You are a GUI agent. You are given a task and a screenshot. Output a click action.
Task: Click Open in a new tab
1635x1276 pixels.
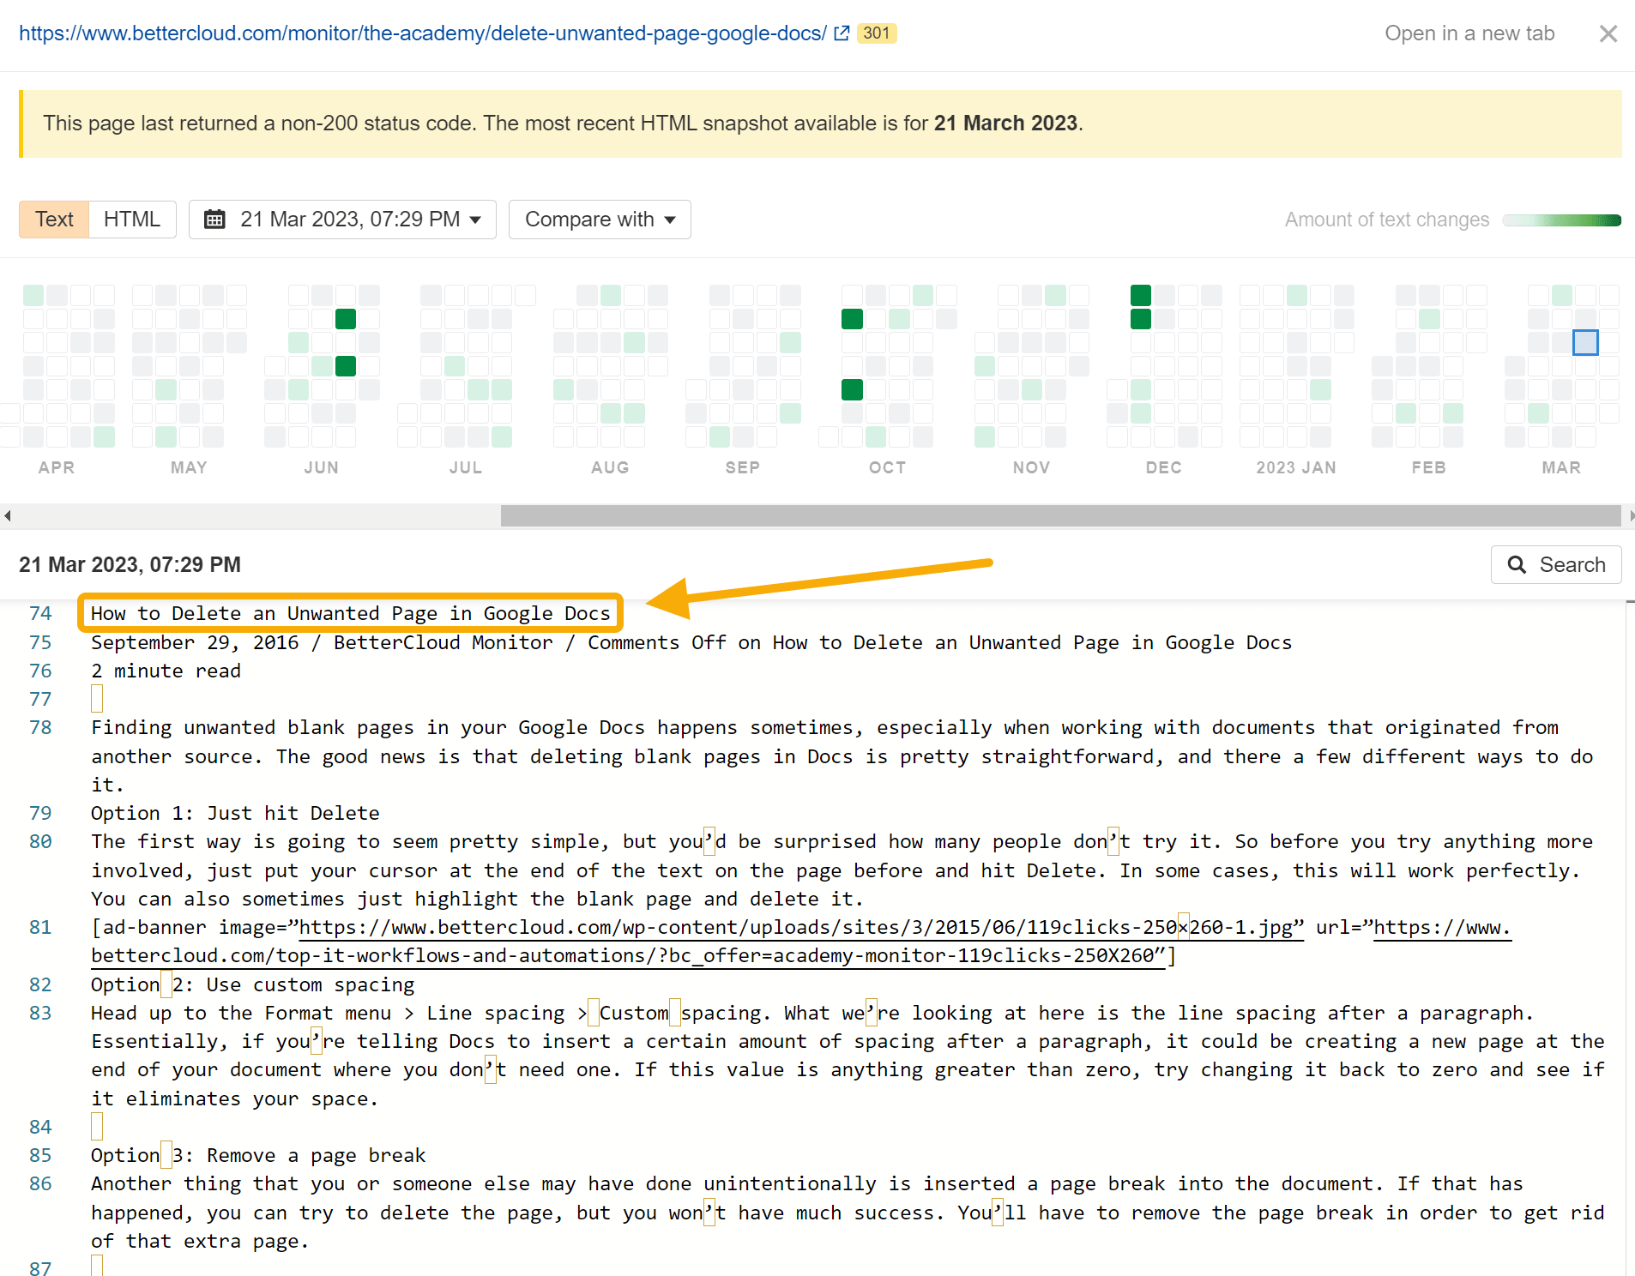click(1469, 33)
